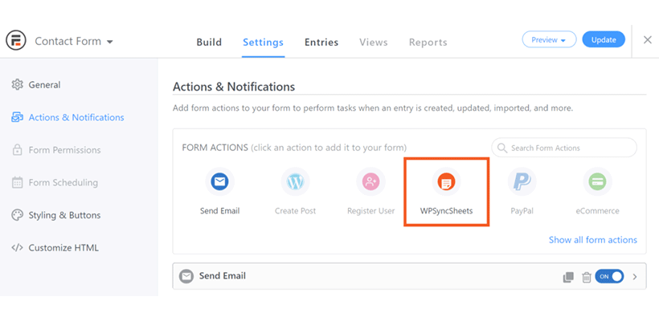The height and width of the screenshot is (321, 659).
Task: Open the Contact Form name dropdown
Action: 74,41
